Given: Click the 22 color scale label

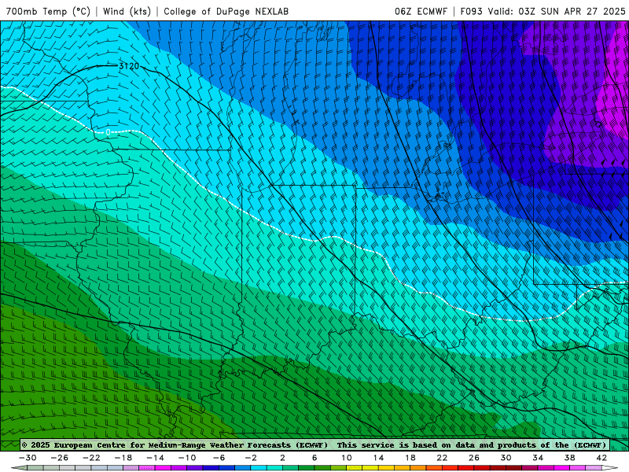Looking at the screenshot, I should [442, 458].
